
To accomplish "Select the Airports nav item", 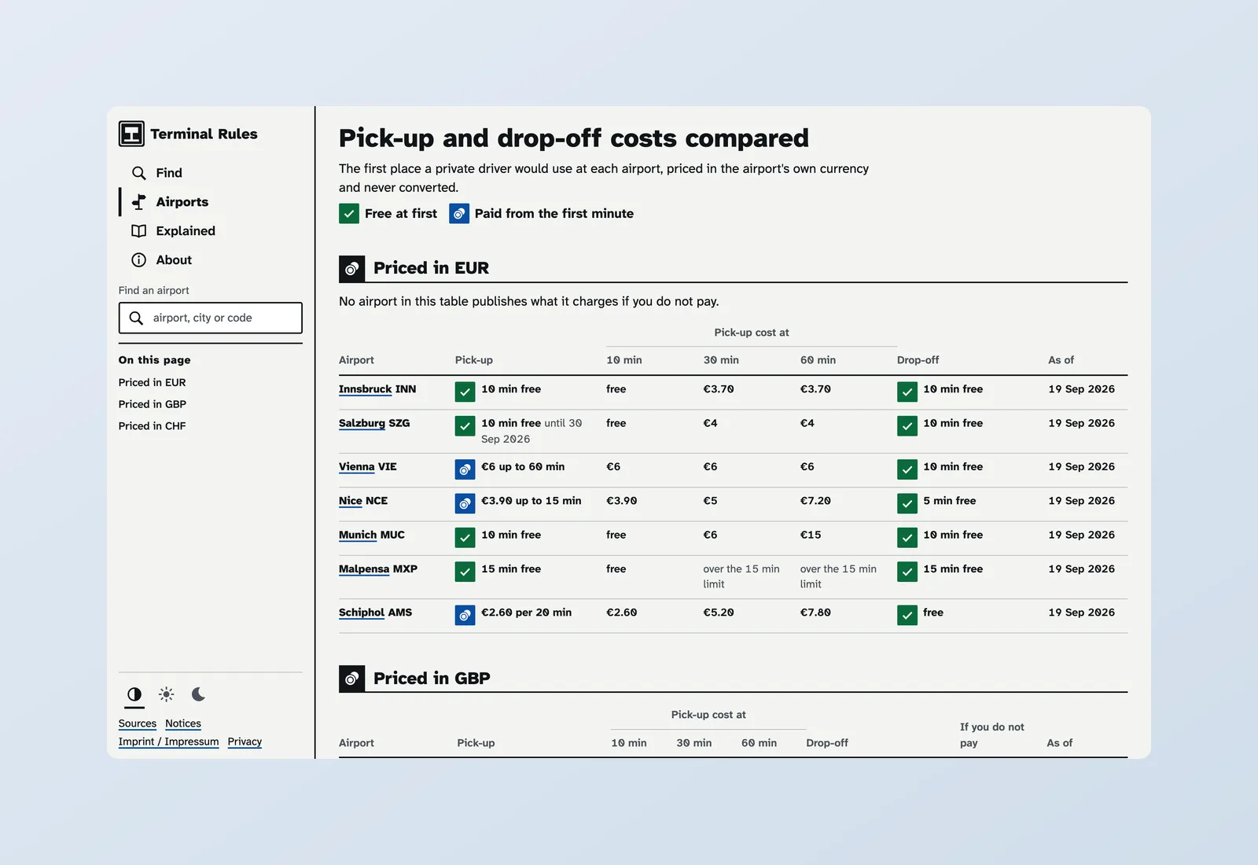I will 211,202.
